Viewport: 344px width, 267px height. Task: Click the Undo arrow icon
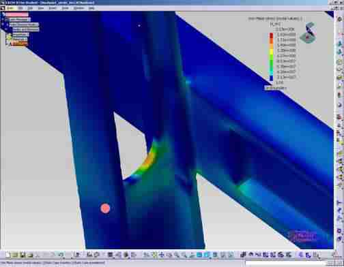pos(61,255)
